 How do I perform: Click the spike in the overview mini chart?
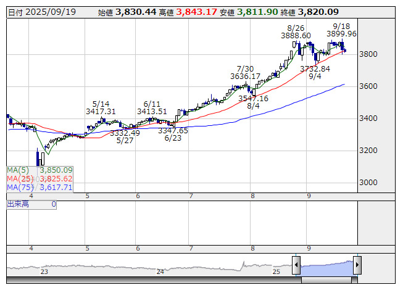[243, 264]
